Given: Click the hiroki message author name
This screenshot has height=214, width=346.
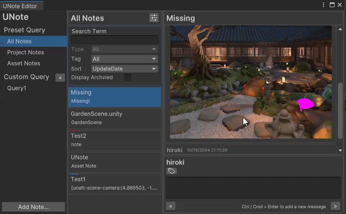Looking at the screenshot, I should tap(174, 150).
